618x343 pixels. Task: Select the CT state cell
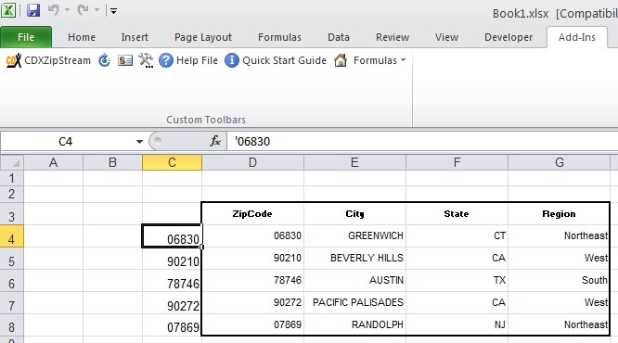pos(457,236)
